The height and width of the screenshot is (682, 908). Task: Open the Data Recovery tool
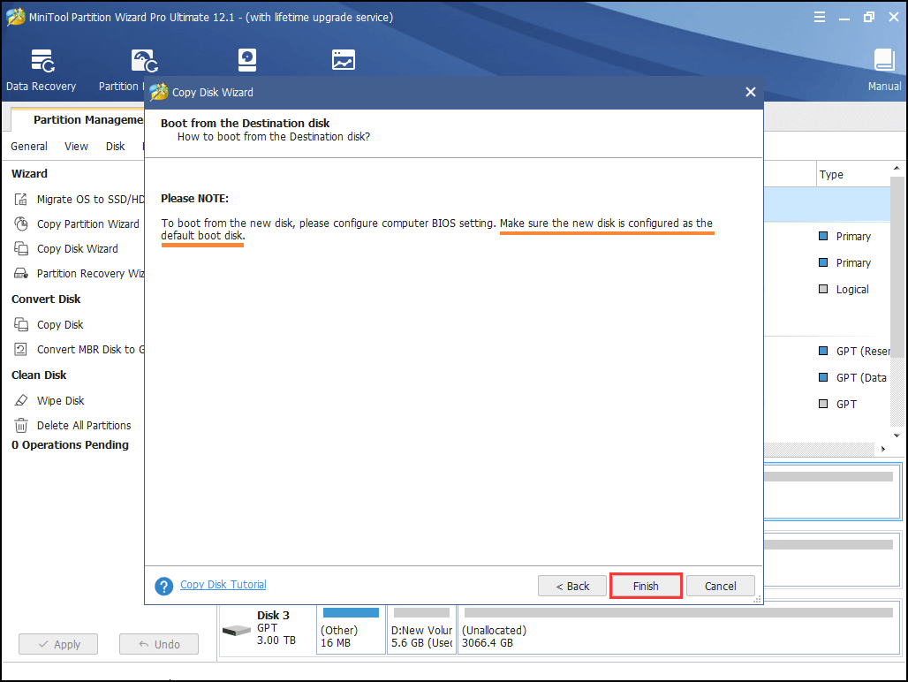[x=42, y=70]
